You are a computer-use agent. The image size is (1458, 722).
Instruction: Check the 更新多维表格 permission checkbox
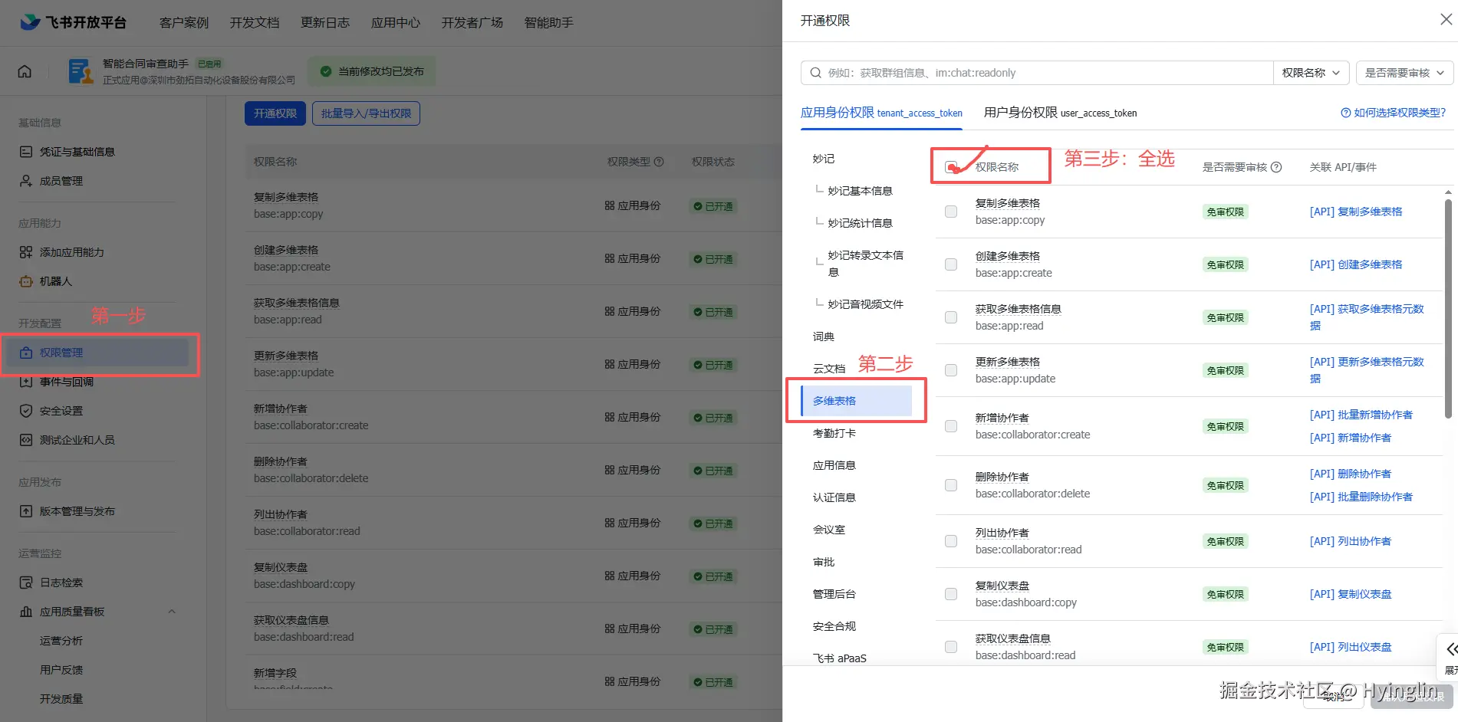(951, 370)
